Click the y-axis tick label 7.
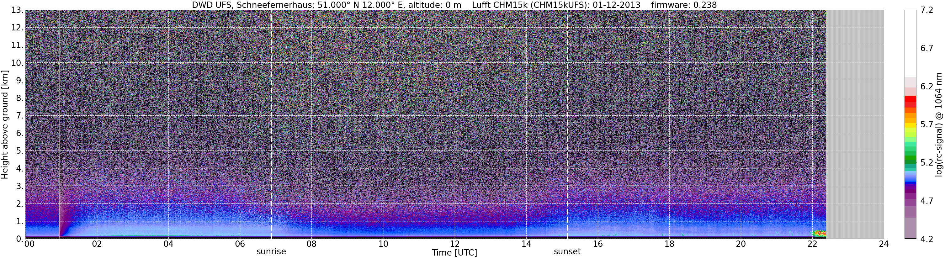The image size is (945, 259). tap(19, 116)
